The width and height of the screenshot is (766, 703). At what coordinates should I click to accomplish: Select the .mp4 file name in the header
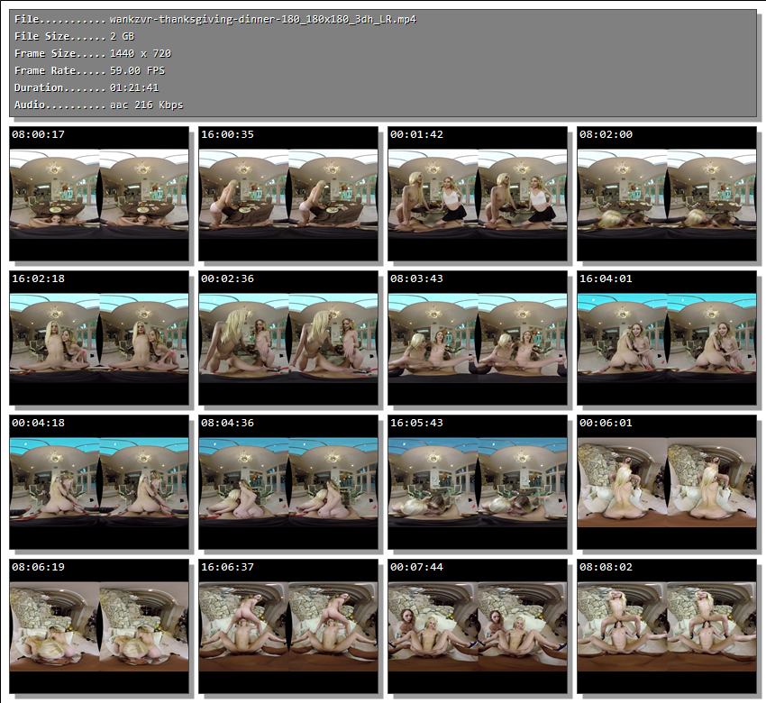[x=263, y=20]
